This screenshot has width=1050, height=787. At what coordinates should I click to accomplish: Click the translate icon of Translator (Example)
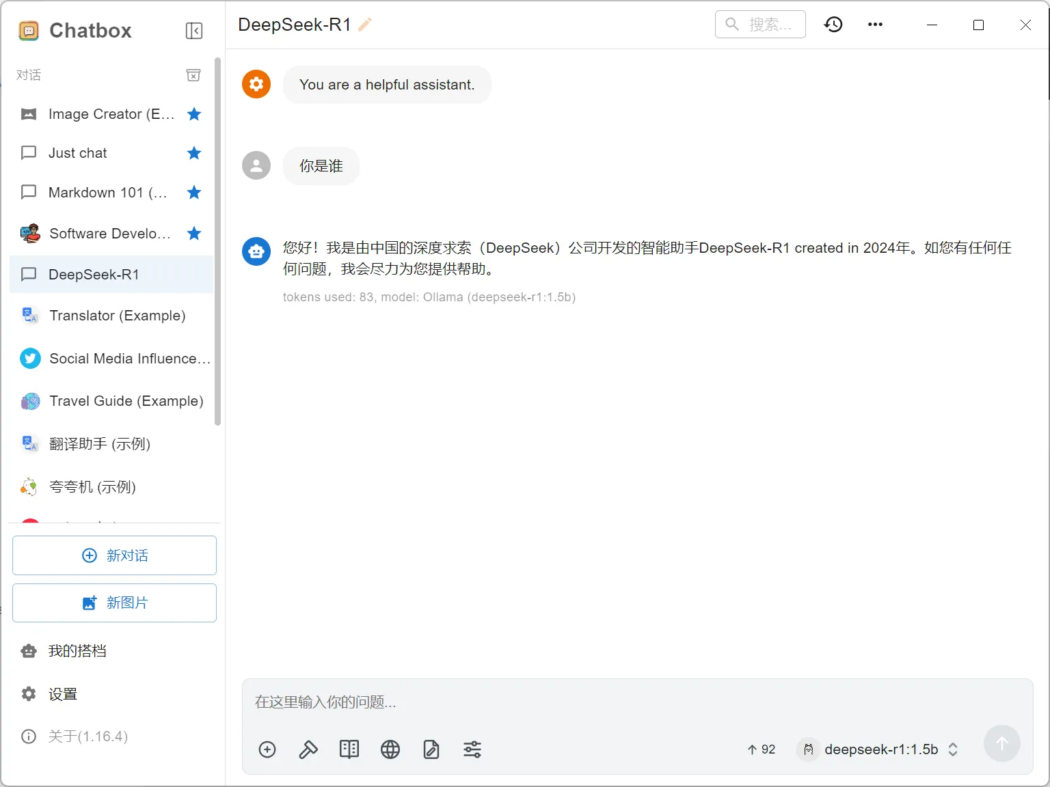click(30, 316)
